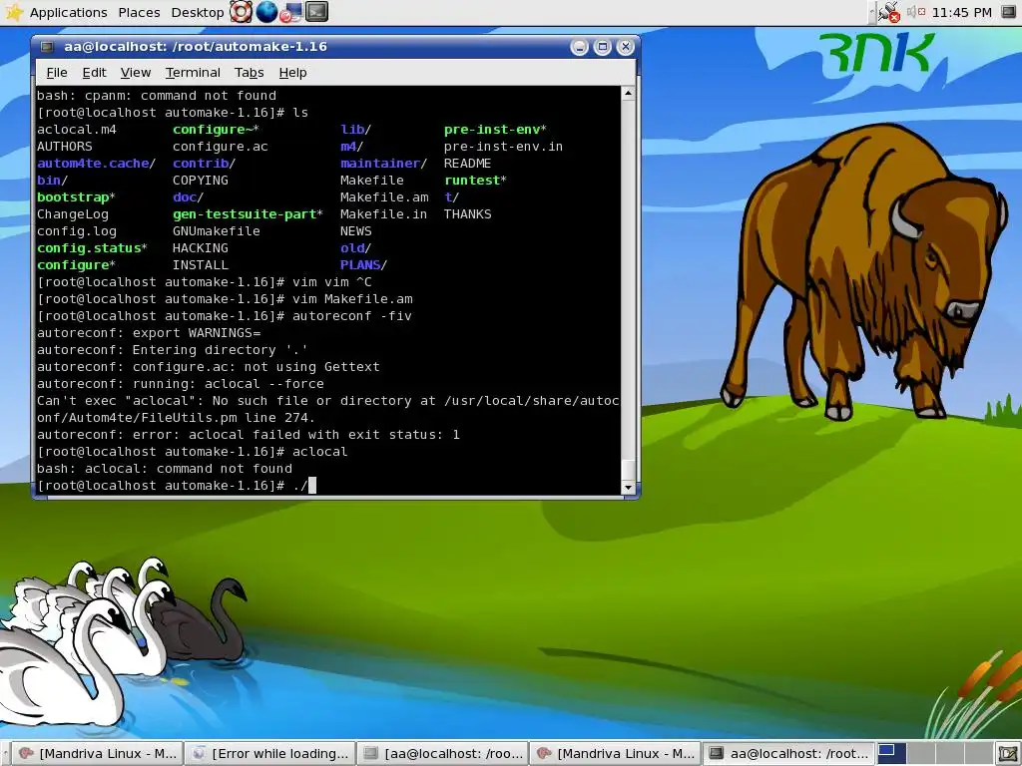This screenshot has height=766, width=1022.
Task: Click the terminal scrollbar thumb
Action: 628,469
